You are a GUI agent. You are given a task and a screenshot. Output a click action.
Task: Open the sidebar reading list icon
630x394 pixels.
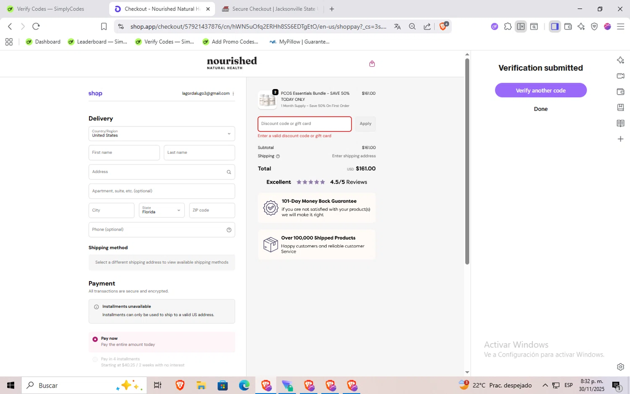pos(620,123)
